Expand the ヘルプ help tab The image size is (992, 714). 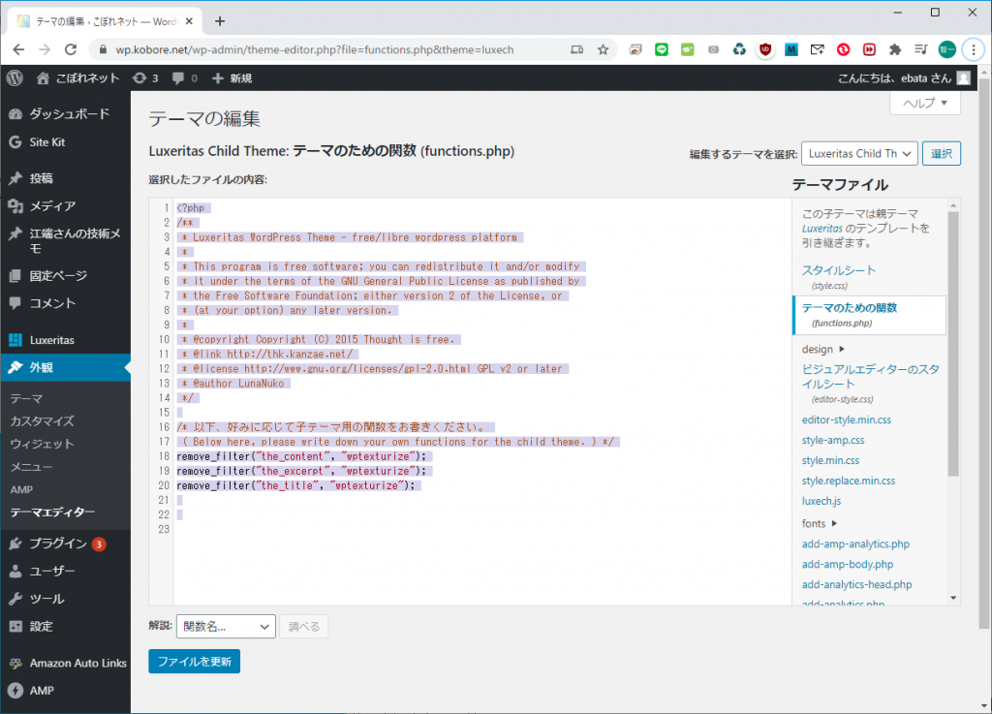click(x=924, y=104)
